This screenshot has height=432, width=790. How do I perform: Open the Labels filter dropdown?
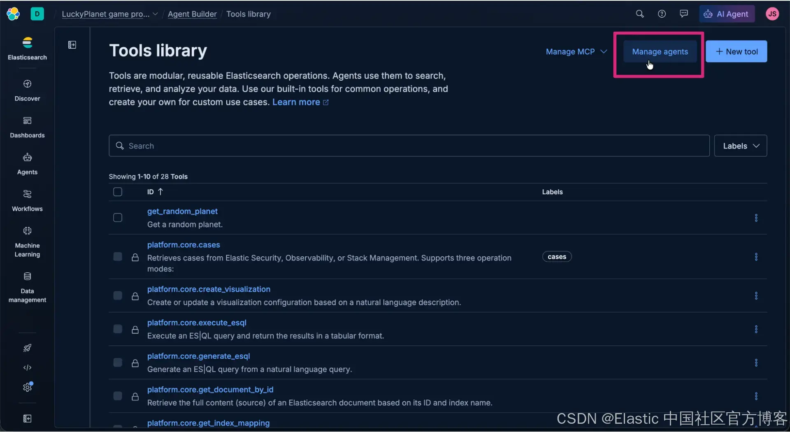pos(740,146)
